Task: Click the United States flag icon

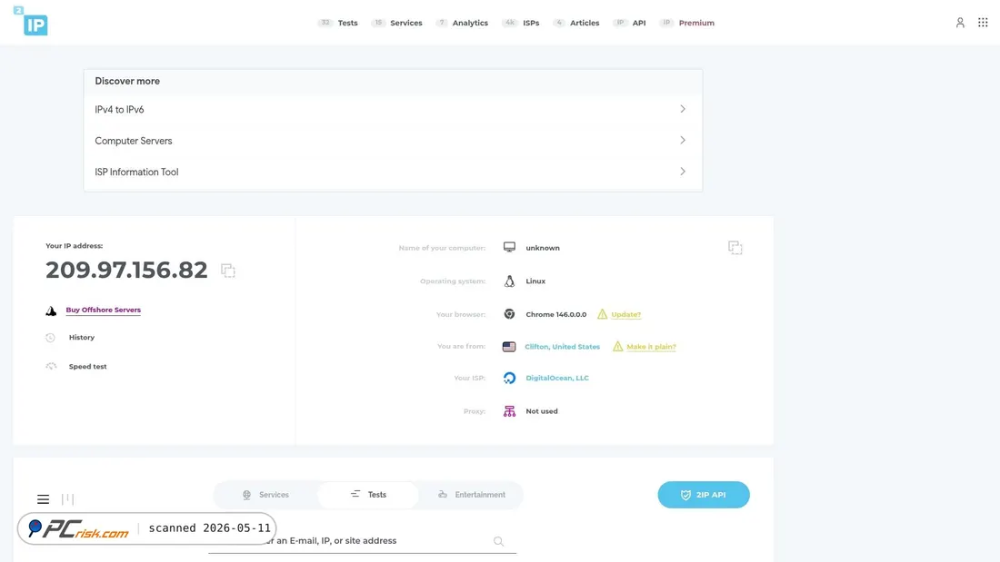Action: [509, 347]
